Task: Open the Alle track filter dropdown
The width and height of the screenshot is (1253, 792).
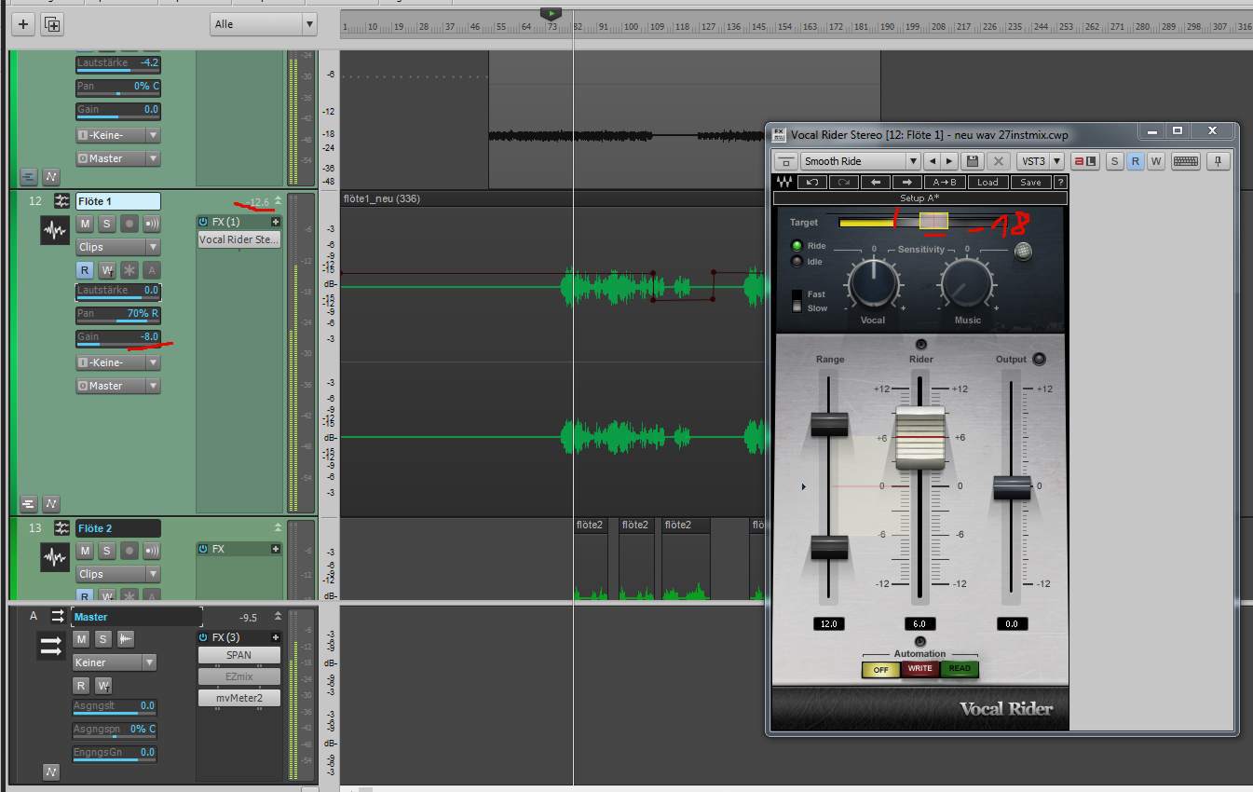Action: pos(264,24)
